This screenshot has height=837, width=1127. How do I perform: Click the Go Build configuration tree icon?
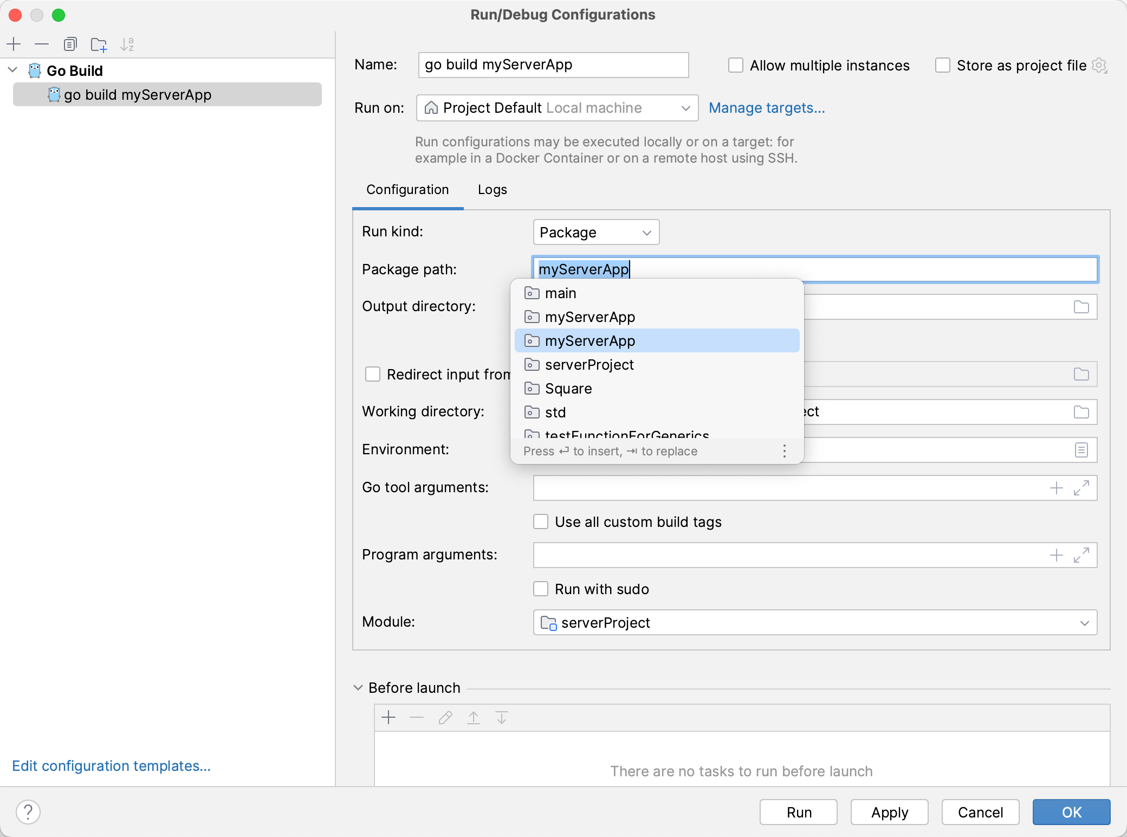point(36,70)
